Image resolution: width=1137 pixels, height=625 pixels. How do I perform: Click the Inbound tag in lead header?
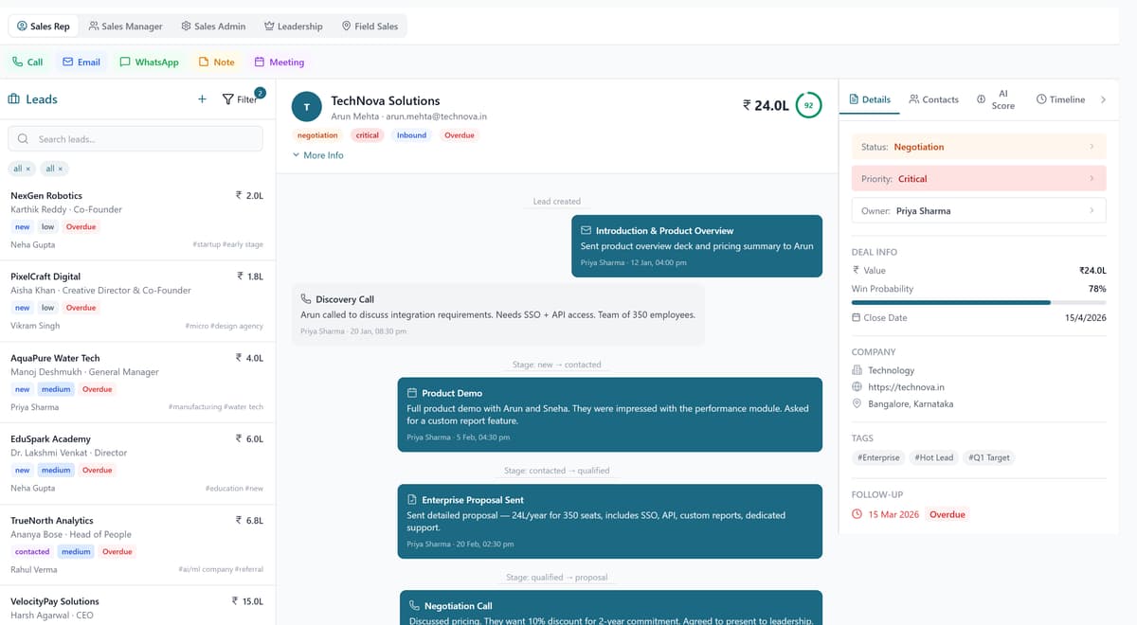411,135
